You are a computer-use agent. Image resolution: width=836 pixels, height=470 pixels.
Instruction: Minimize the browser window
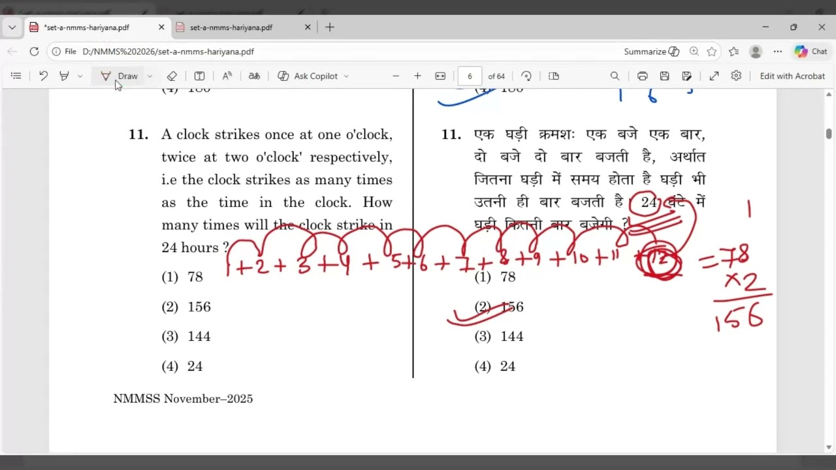pos(765,27)
